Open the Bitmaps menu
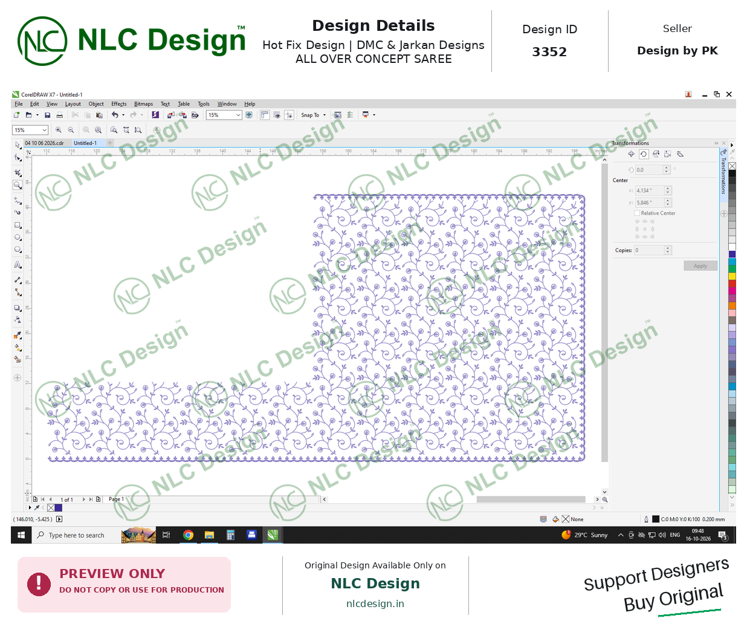Image resolution: width=747 pixels, height=621 pixels. [143, 104]
